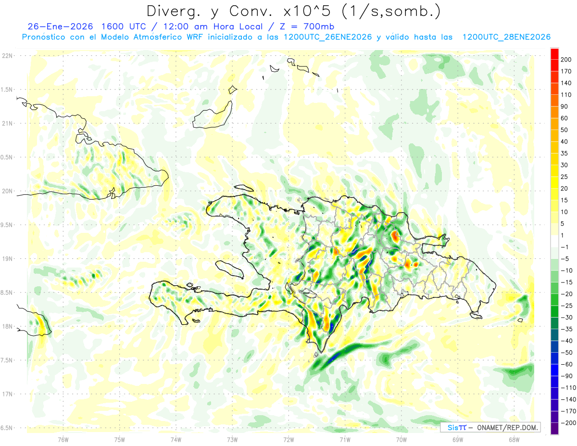Viewport: 577px width, 446px height.
Task: Click the '68W' longitude label
Action: (x=514, y=439)
